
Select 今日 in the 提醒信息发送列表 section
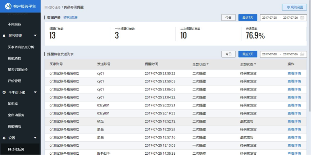click(228, 54)
